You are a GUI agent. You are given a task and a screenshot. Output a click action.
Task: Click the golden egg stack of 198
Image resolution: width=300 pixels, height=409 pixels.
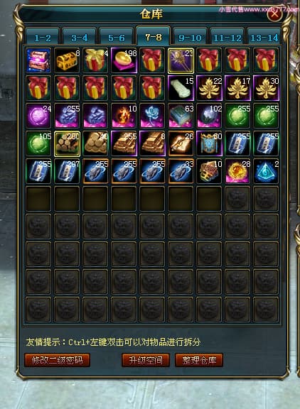[124, 60]
